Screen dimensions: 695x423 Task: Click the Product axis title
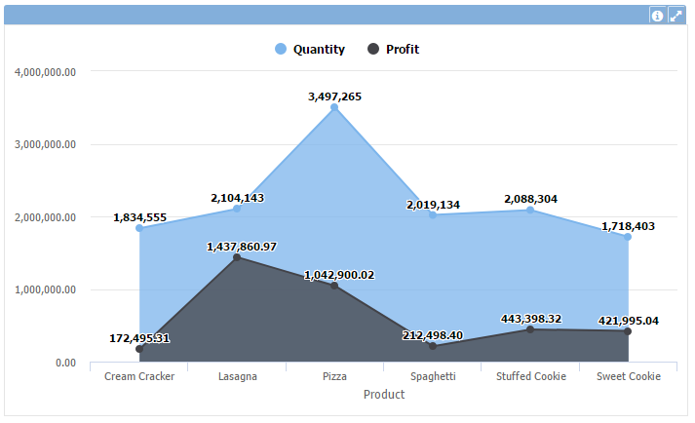[x=383, y=395]
